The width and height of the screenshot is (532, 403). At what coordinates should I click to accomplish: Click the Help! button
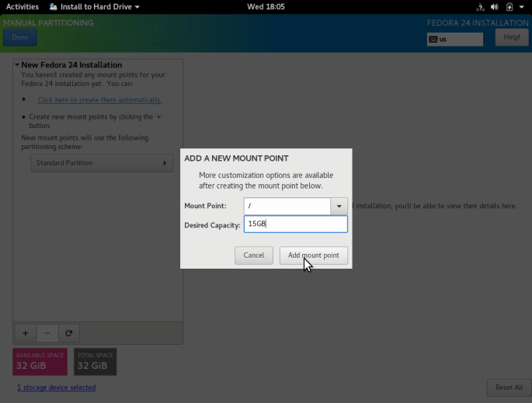[512, 37]
